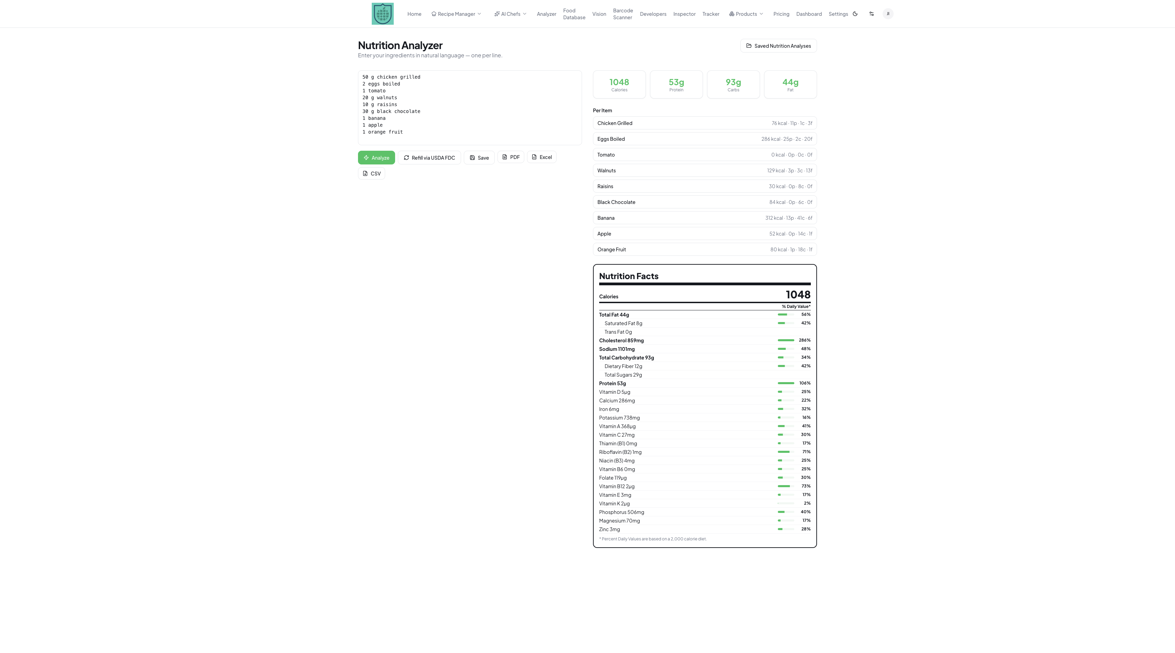Open the Vision nav item
The width and height of the screenshot is (1175, 653).
599,14
